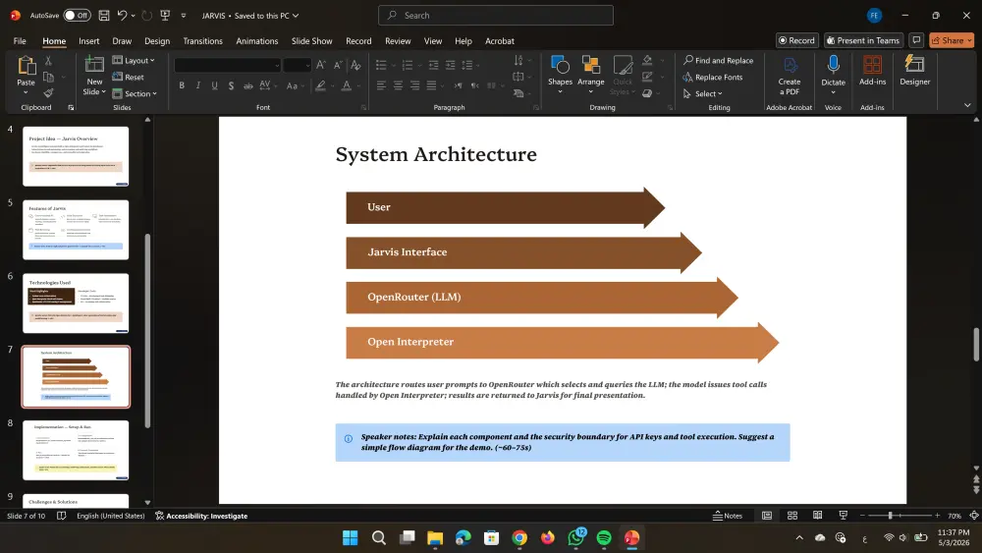
Task: Toggle Strikethrough formatting
Action: (248, 85)
